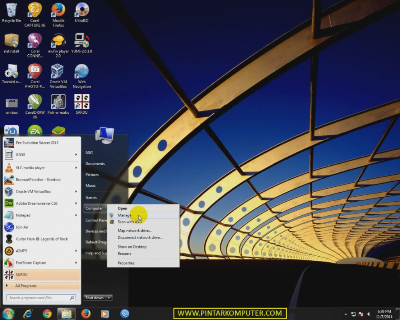Select the netinstall desktop icon

click(x=11, y=43)
